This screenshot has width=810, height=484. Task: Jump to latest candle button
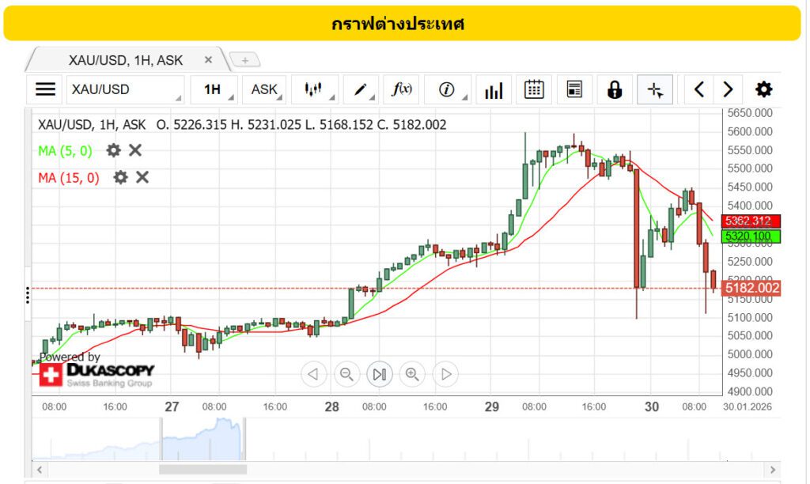click(x=379, y=374)
